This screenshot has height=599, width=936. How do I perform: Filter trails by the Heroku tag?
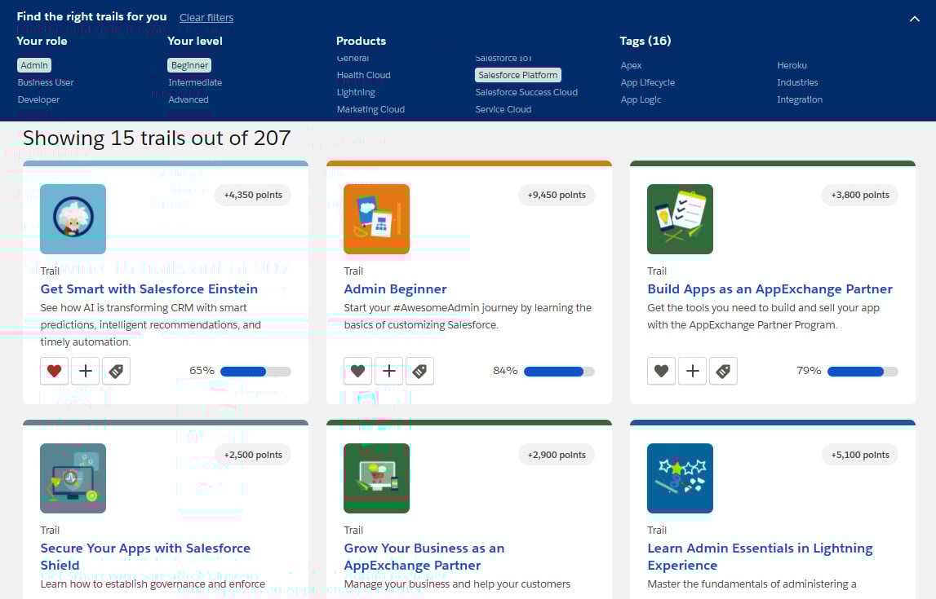tap(792, 65)
